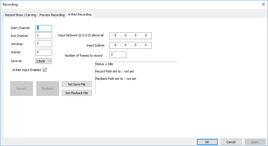Select the ArtNet Recording tab
The height and width of the screenshot is (146, 268).
point(80,14)
